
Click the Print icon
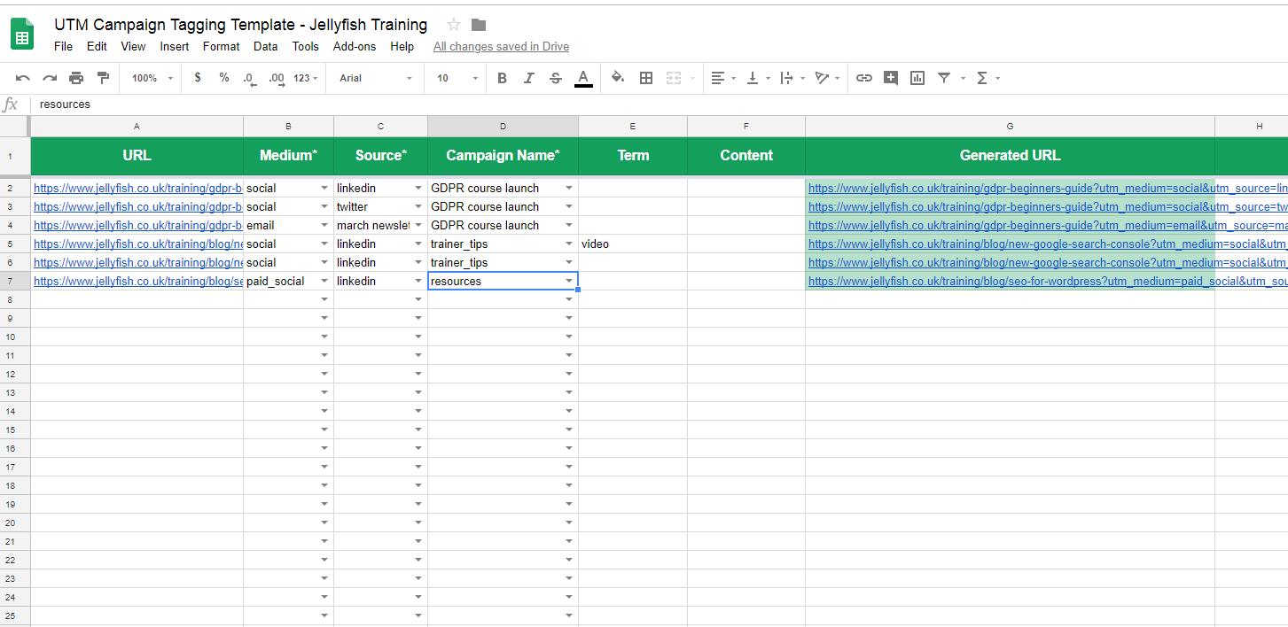click(x=76, y=78)
